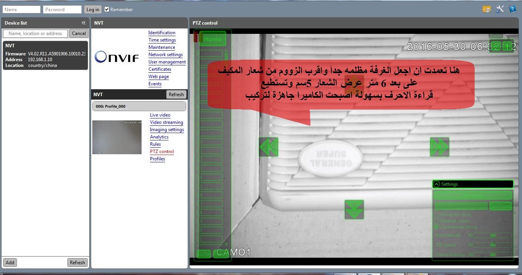Screen dimensions: 522x275
Task: Click the tilt down arrow control
Action: [354, 210]
